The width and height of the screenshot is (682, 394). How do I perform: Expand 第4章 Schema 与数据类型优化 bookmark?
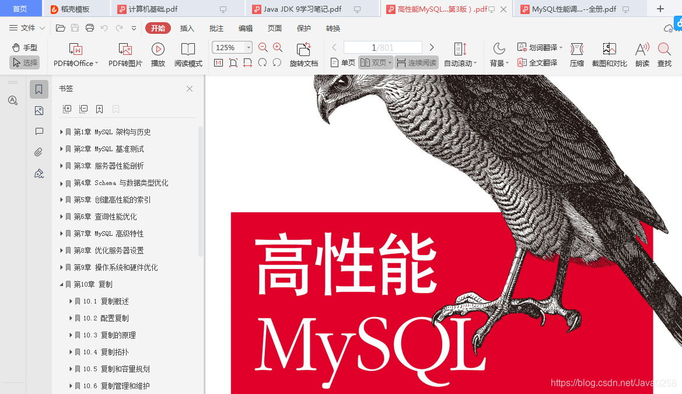[61, 183]
